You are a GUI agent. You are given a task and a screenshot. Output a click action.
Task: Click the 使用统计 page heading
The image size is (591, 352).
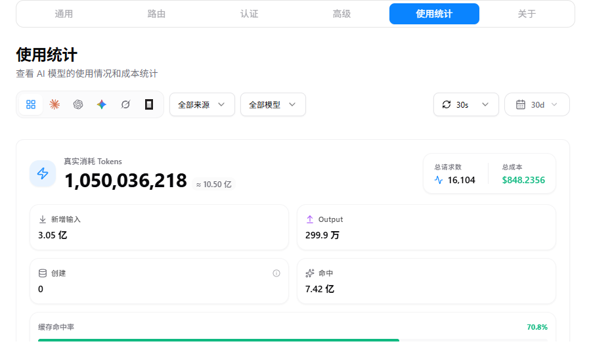(x=47, y=55)
